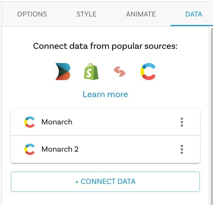Viewport: 213px width, 205px height.
Task: Click the Connect data from popular sources heading
Action: pos(105,46)
